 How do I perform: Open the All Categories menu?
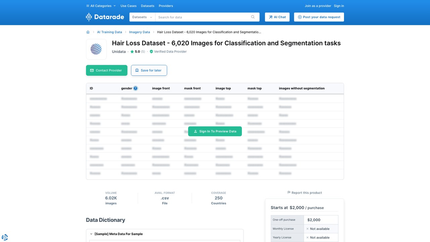point(101,6)
